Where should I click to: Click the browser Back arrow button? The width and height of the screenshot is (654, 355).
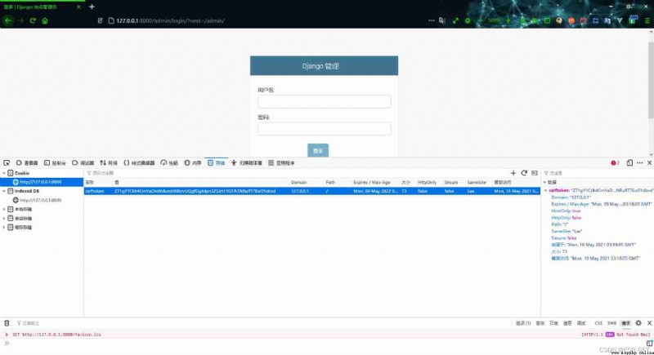pyautogui.click(x=8, y=20)
